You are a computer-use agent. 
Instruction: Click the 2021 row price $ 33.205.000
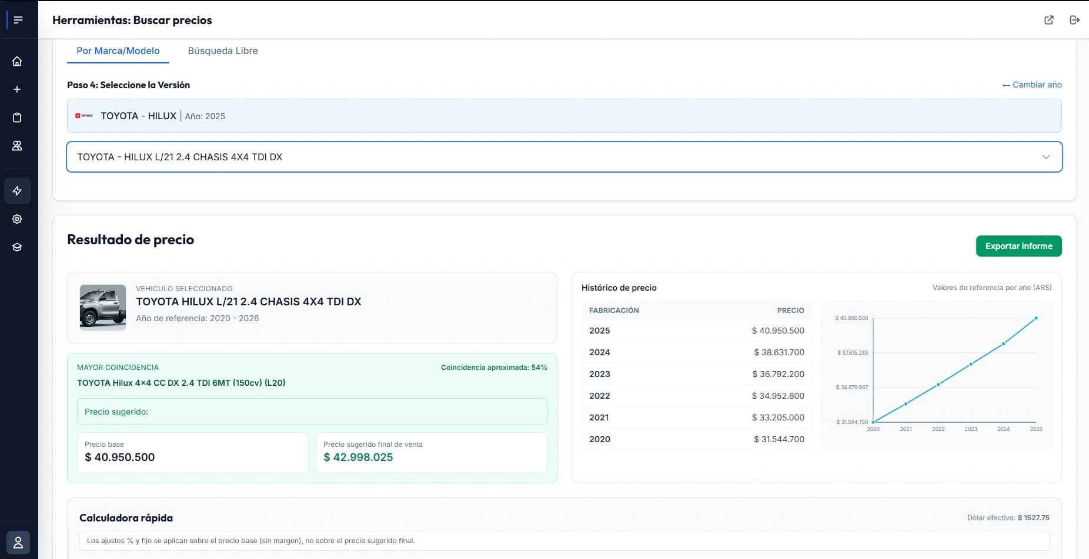pos(778,417)
